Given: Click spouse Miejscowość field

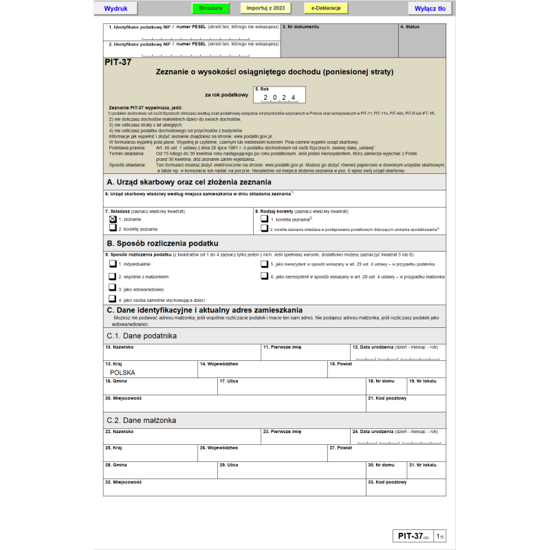Looking at the screenshot, I should 234,489.
